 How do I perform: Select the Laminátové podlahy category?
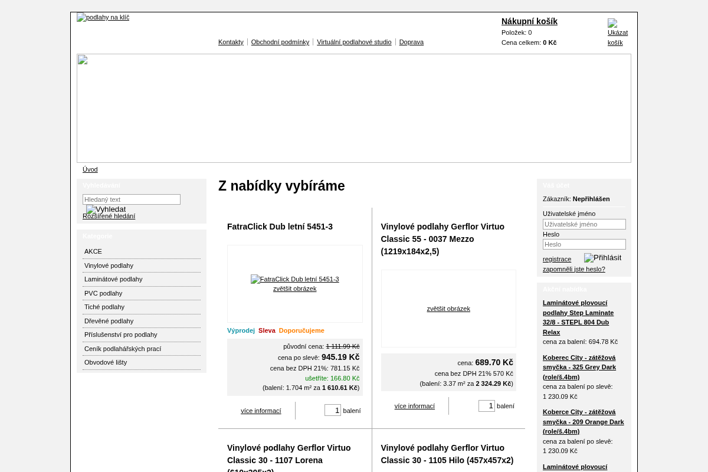coord(142,279)
